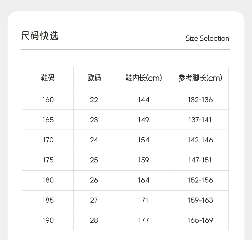The image size is (252, 240).
Task: Select inner length 154 cell
Action: (x=143, y=140)
